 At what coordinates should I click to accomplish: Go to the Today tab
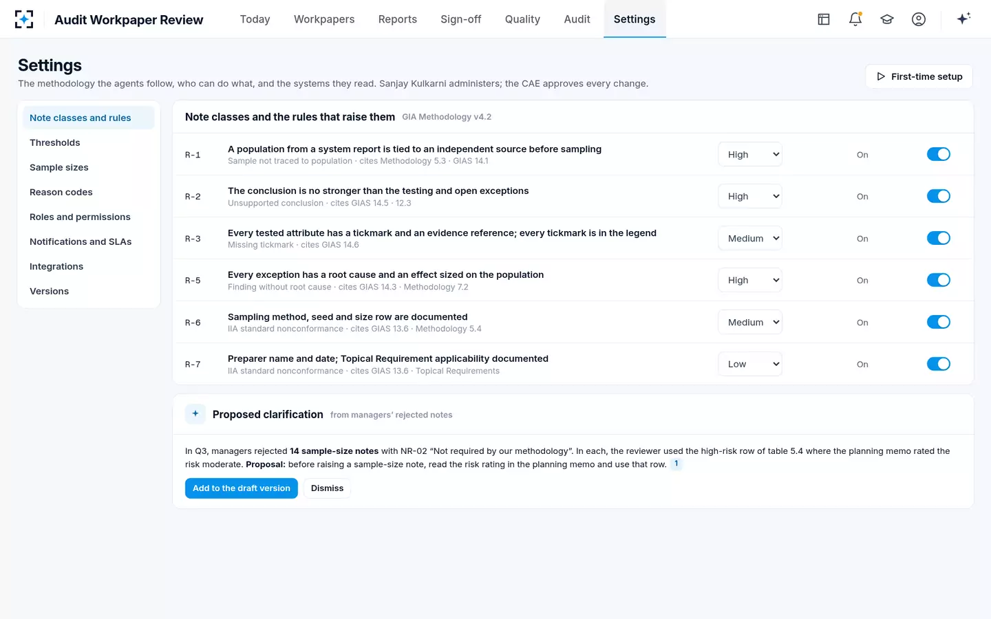(255, 19)
